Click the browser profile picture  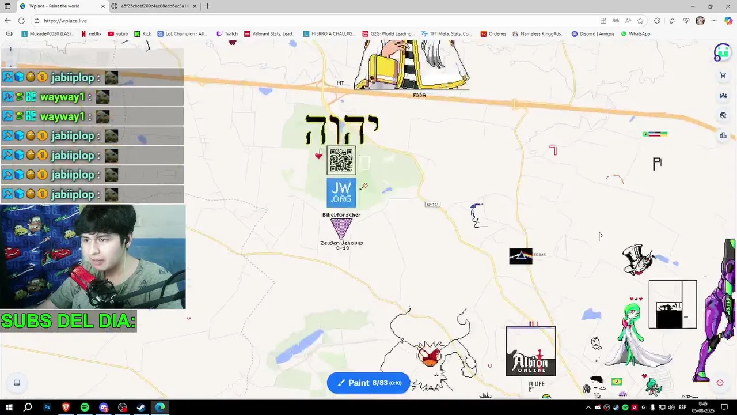click(700, 21)
